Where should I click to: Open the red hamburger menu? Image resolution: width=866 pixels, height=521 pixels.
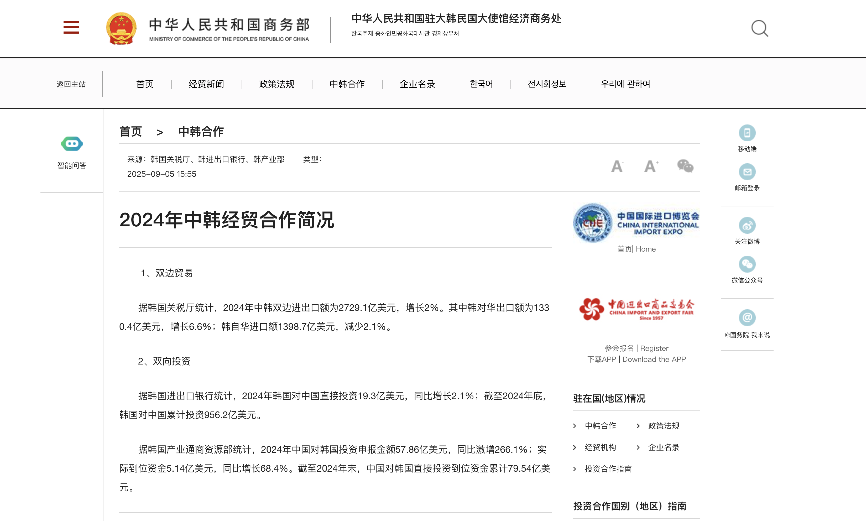pos(71,27)
